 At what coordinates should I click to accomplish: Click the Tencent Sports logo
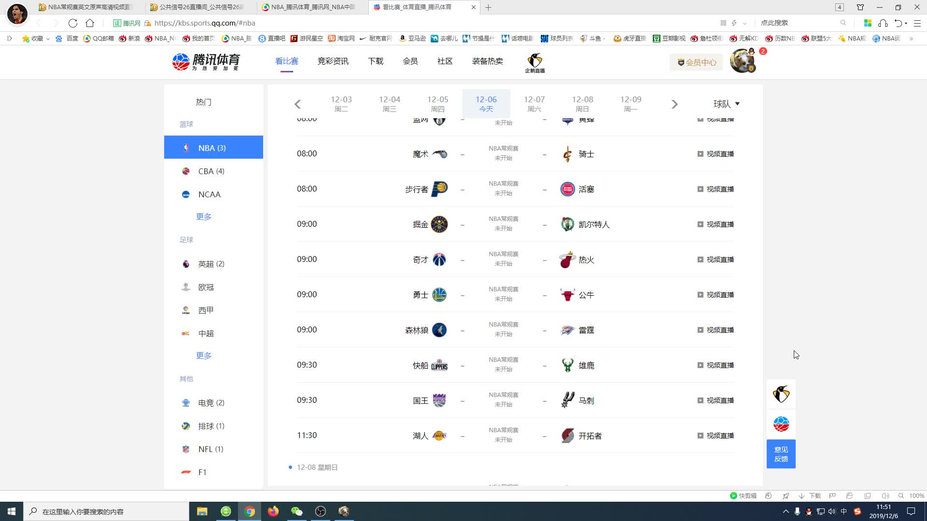(206, 62)
